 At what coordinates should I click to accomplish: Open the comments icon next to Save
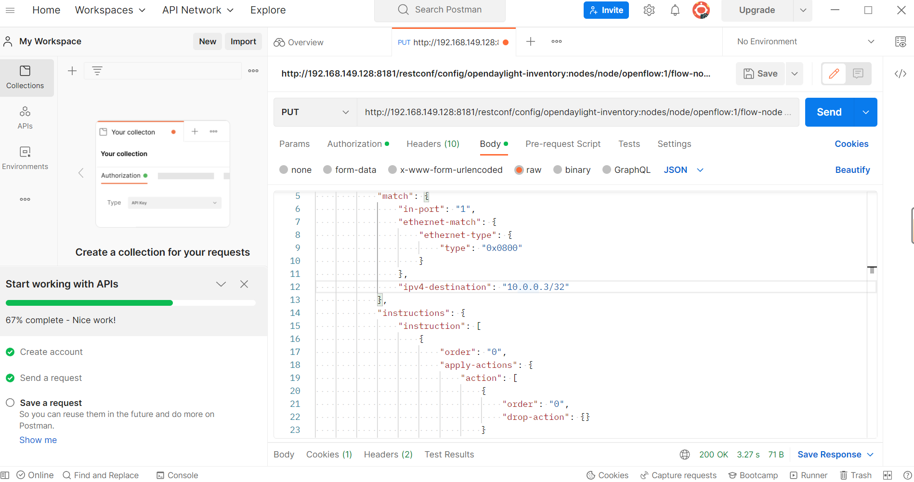point(858,74)
